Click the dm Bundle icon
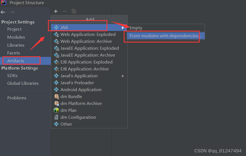This screenshot has height=156, width=246. point(57,97)
